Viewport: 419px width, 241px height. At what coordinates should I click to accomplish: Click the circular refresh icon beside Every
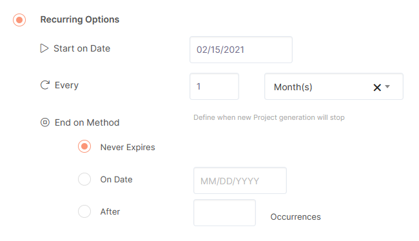(45, 85)
